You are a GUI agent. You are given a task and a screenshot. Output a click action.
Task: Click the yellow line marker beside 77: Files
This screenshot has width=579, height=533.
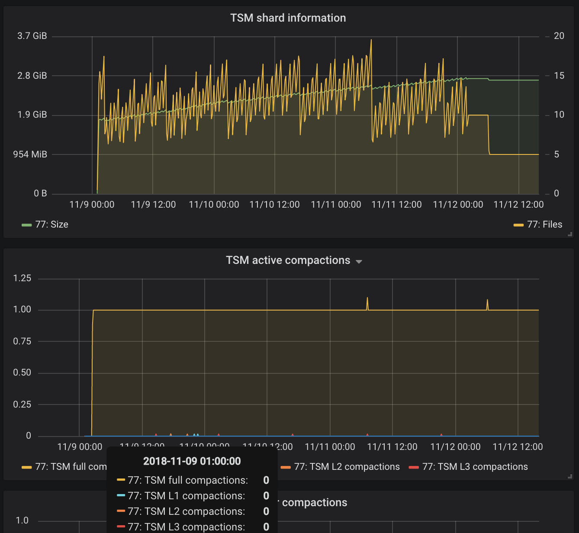(518, 225)
